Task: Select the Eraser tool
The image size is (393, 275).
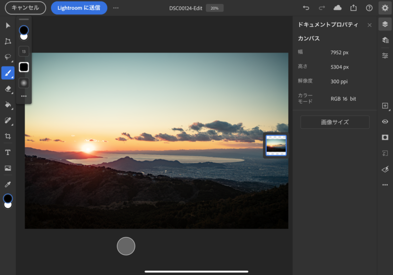Action: click(8, 89)
